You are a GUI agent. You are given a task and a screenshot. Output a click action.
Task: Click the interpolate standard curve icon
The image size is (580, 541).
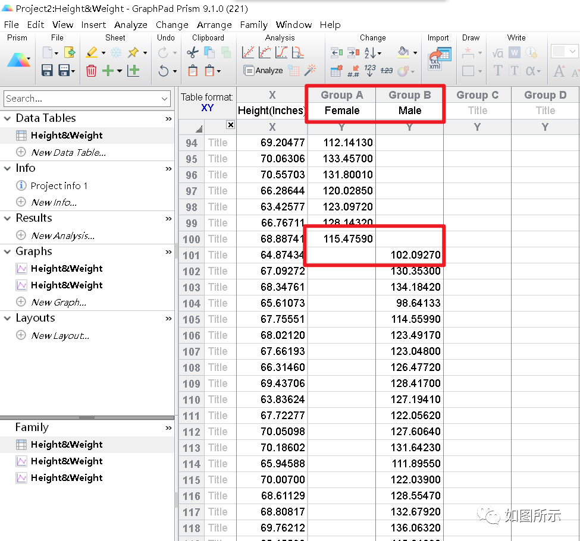[298, 52]
